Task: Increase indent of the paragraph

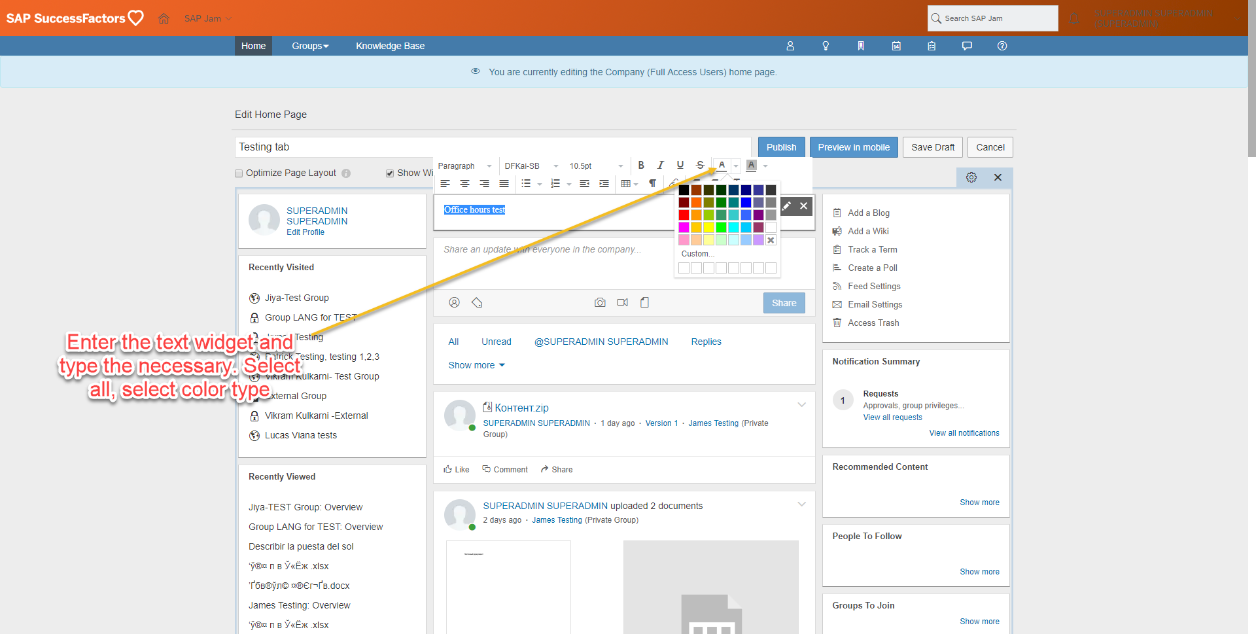Action: pos(604,184)
